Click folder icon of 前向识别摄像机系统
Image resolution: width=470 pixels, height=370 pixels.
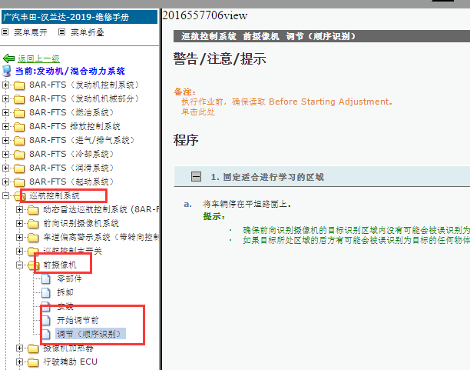coord(33,224)
